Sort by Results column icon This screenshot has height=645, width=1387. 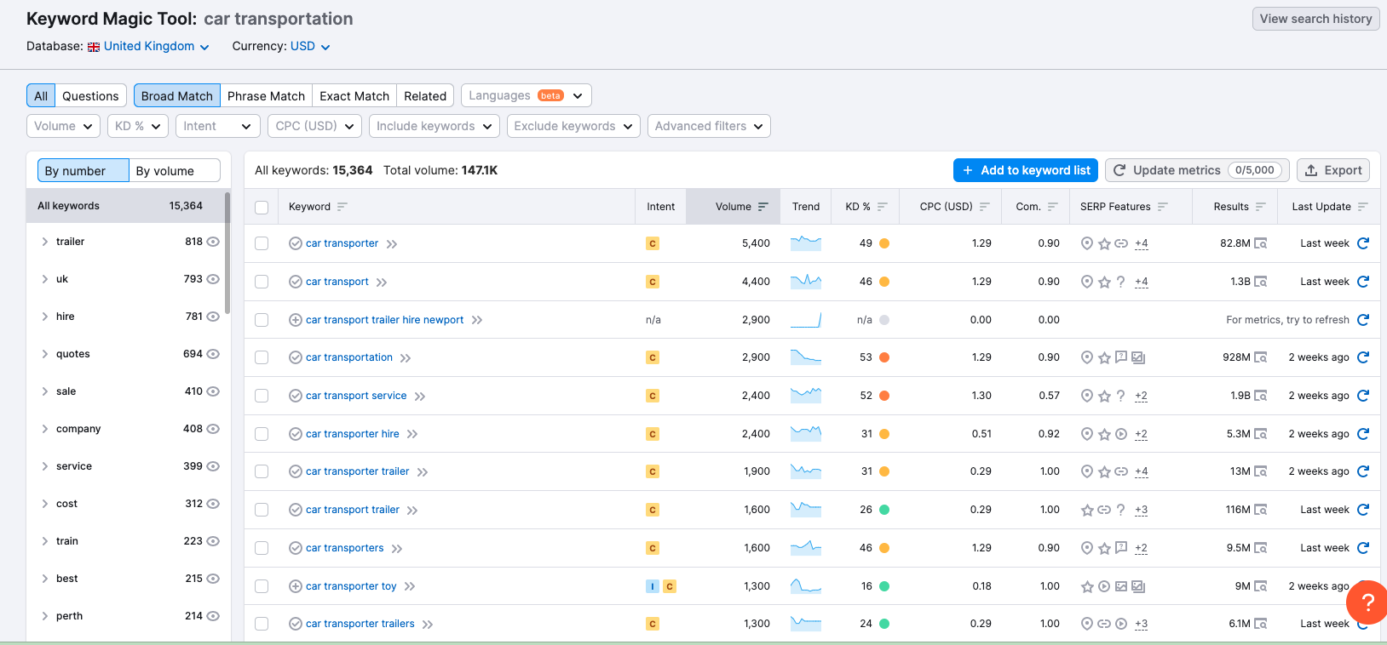point(1261,207)
